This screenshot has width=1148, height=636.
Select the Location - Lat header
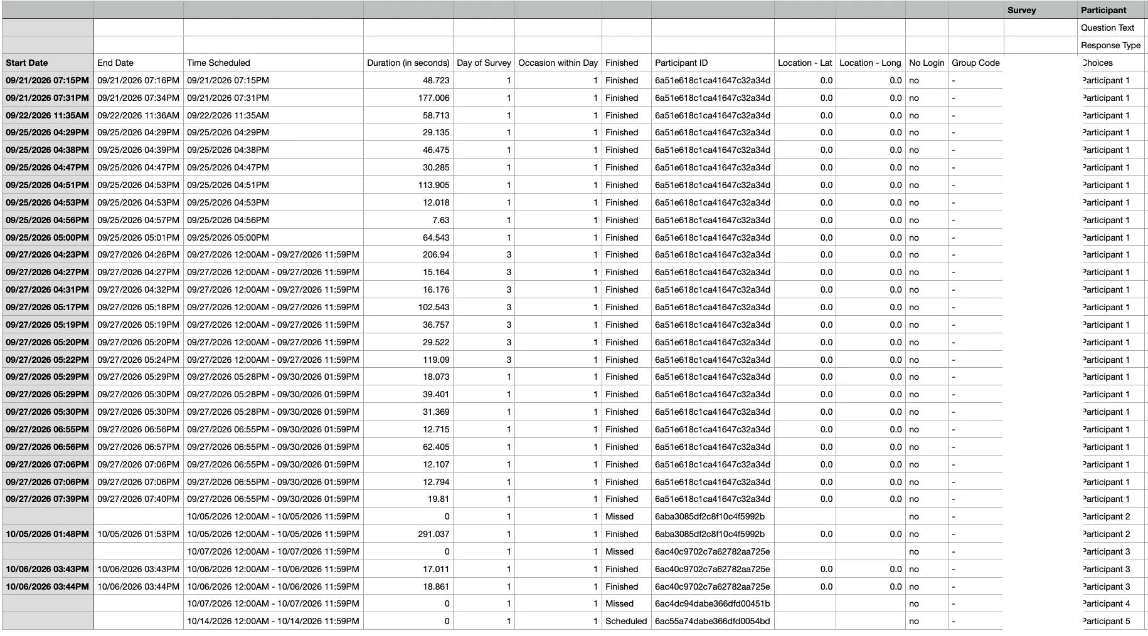point(805,63)
